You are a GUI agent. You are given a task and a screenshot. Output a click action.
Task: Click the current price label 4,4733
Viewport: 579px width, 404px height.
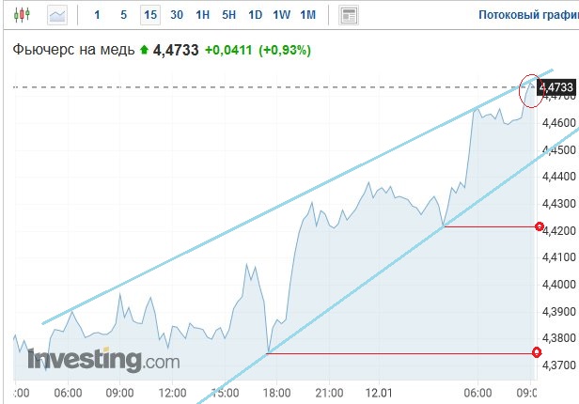[x=556, y=87]
